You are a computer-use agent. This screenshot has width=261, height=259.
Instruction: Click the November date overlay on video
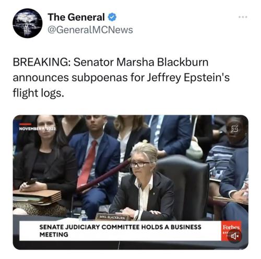tap(38, 129)
